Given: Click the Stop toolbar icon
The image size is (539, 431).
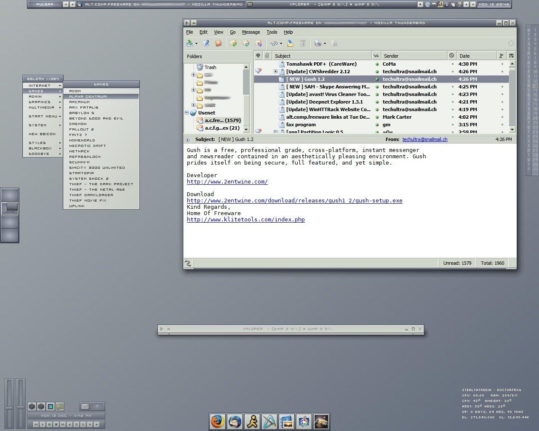Looking at the screenshot, I should coord(334,43).
